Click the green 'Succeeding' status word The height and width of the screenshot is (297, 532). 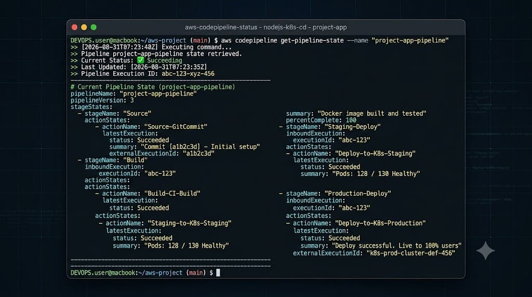point(165,60)
